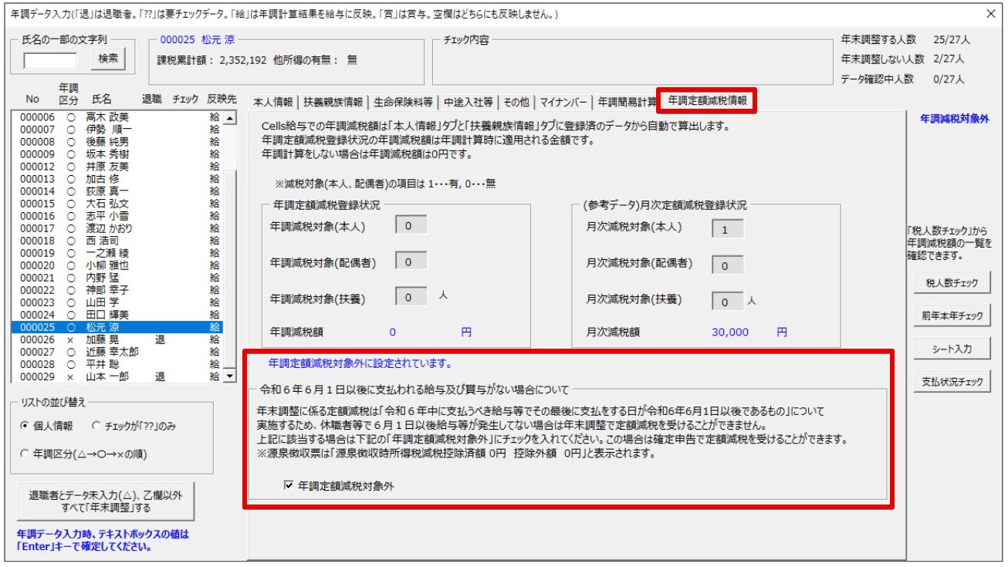This screenshot has width=1008, height=567.
Task: Click the 検索 search button
Action: [x=109, y=58]
